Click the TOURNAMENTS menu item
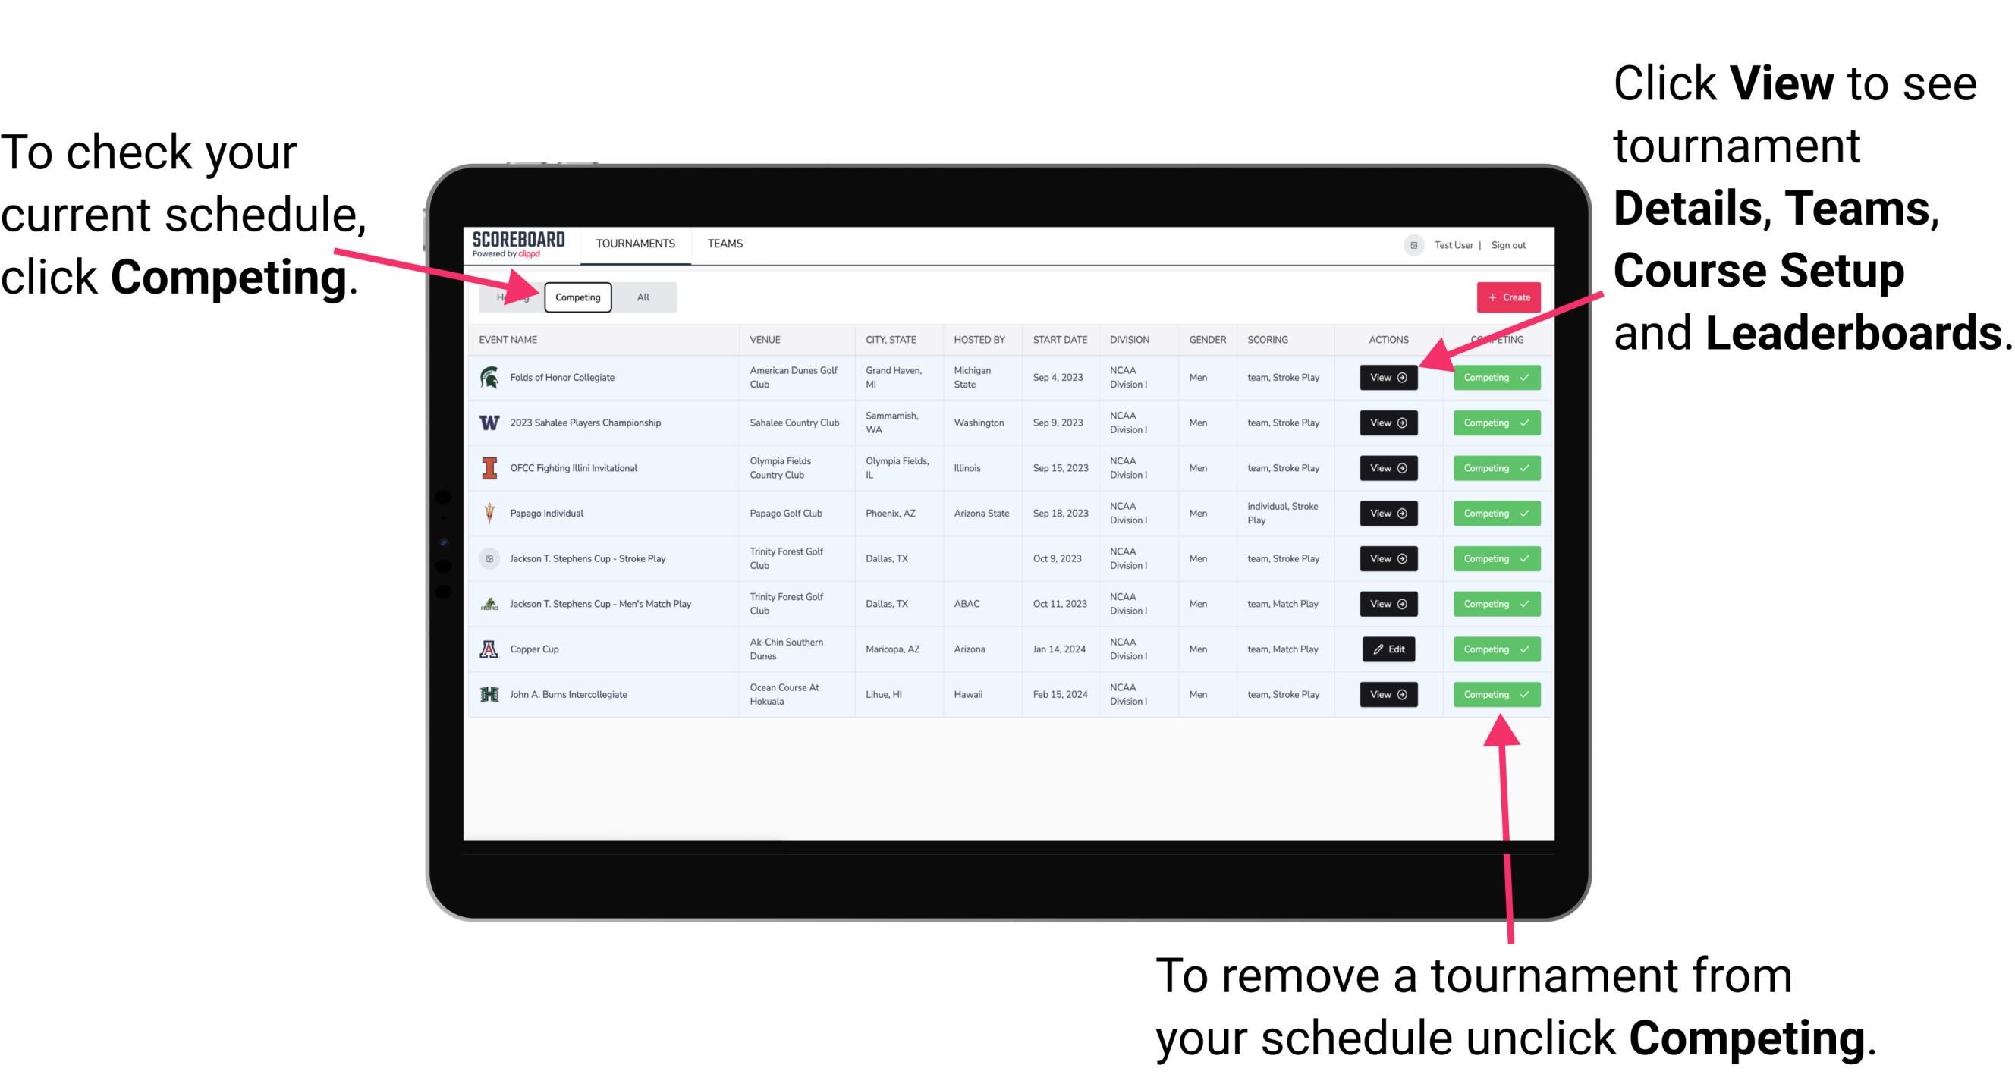 pyautogui.click(x=637, y=244)
